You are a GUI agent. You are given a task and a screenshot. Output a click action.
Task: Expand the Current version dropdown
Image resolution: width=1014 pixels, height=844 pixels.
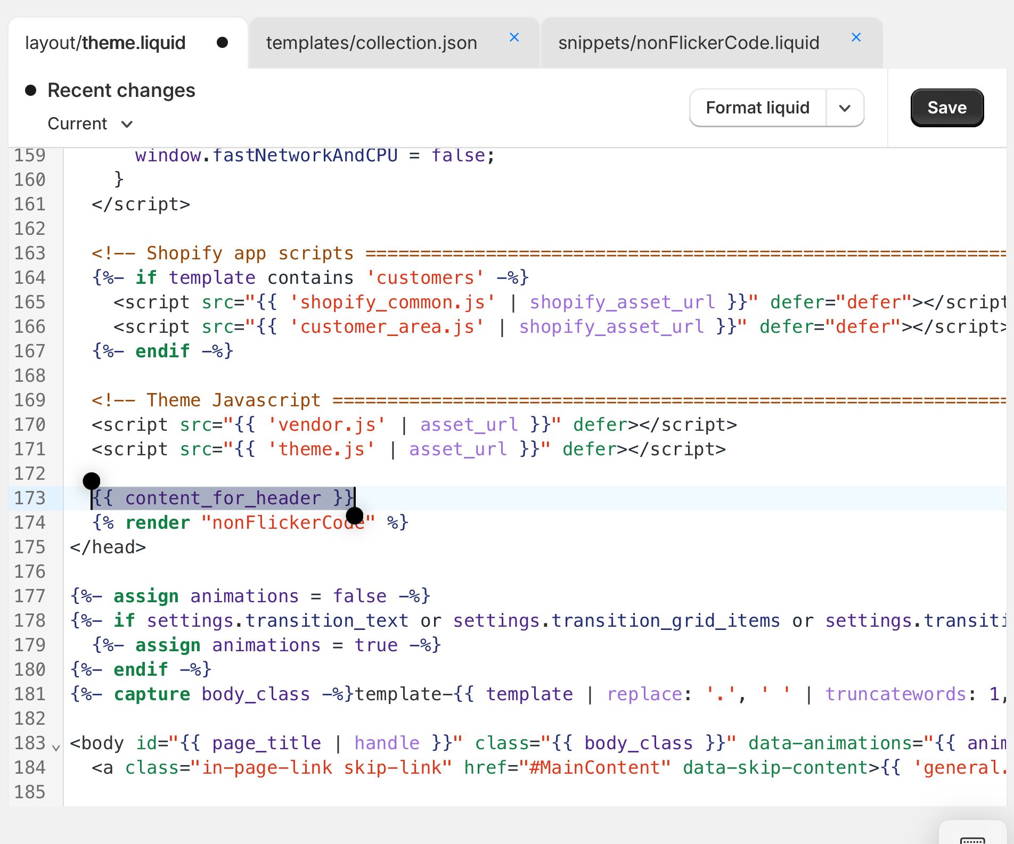[x=89, y=124]
